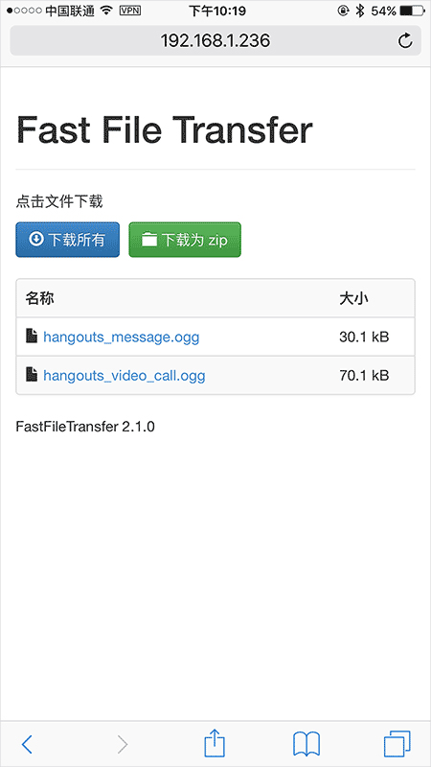Tap the Safari forward arrow
The image size is (431, 767).
[x=123, y=744]
